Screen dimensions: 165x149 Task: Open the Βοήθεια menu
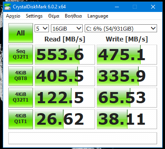point(74,16)
